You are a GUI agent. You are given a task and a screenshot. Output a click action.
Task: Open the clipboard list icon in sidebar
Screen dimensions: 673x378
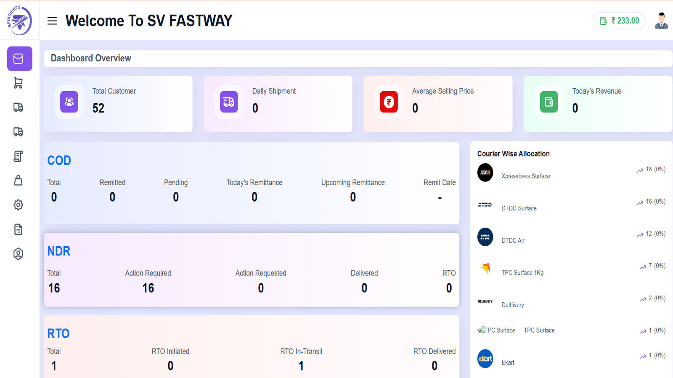[x=18, y=156]
